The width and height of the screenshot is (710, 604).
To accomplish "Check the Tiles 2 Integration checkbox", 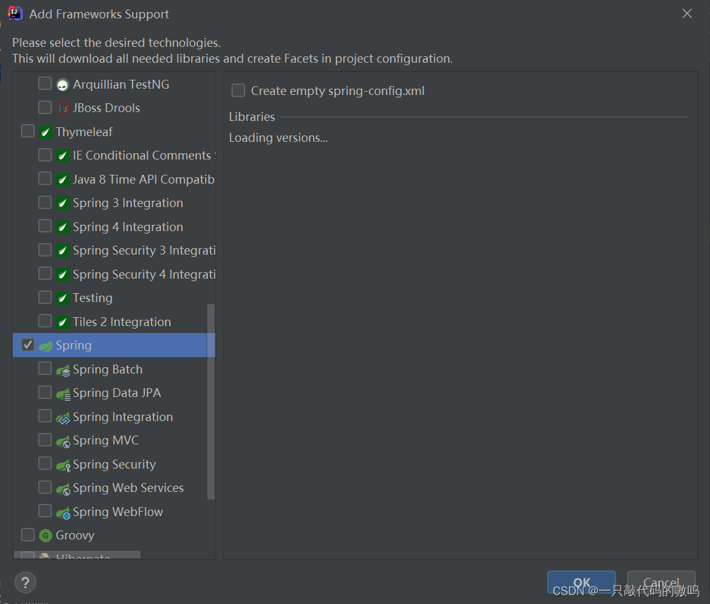I will point(45,320).
